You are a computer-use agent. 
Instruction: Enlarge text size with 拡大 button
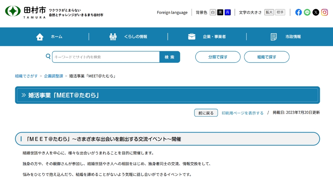pos(269,12)
